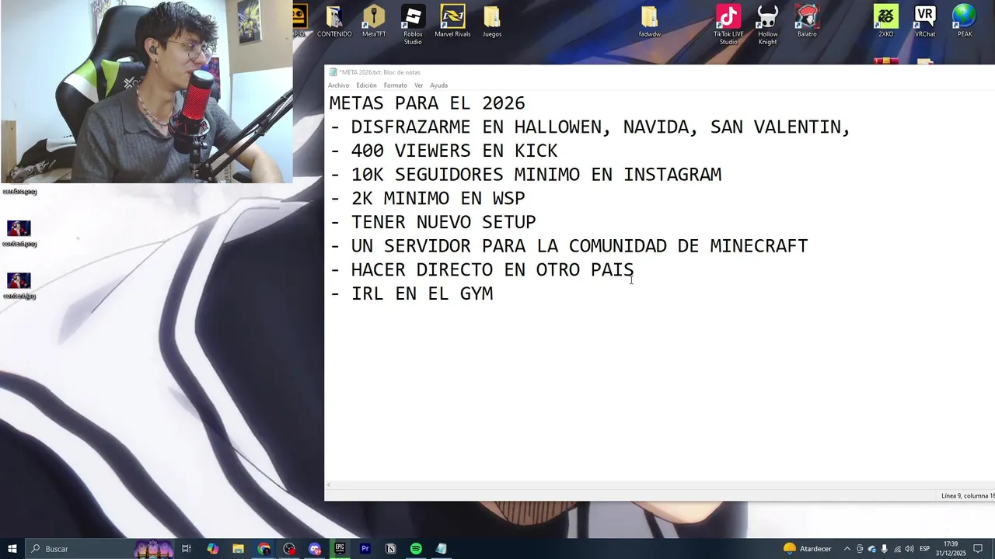Image resolution: width=995 pixels, height=559 pixels.
Task: Click on the TENER NUEVO SETUP line
Action: point(433,222)
